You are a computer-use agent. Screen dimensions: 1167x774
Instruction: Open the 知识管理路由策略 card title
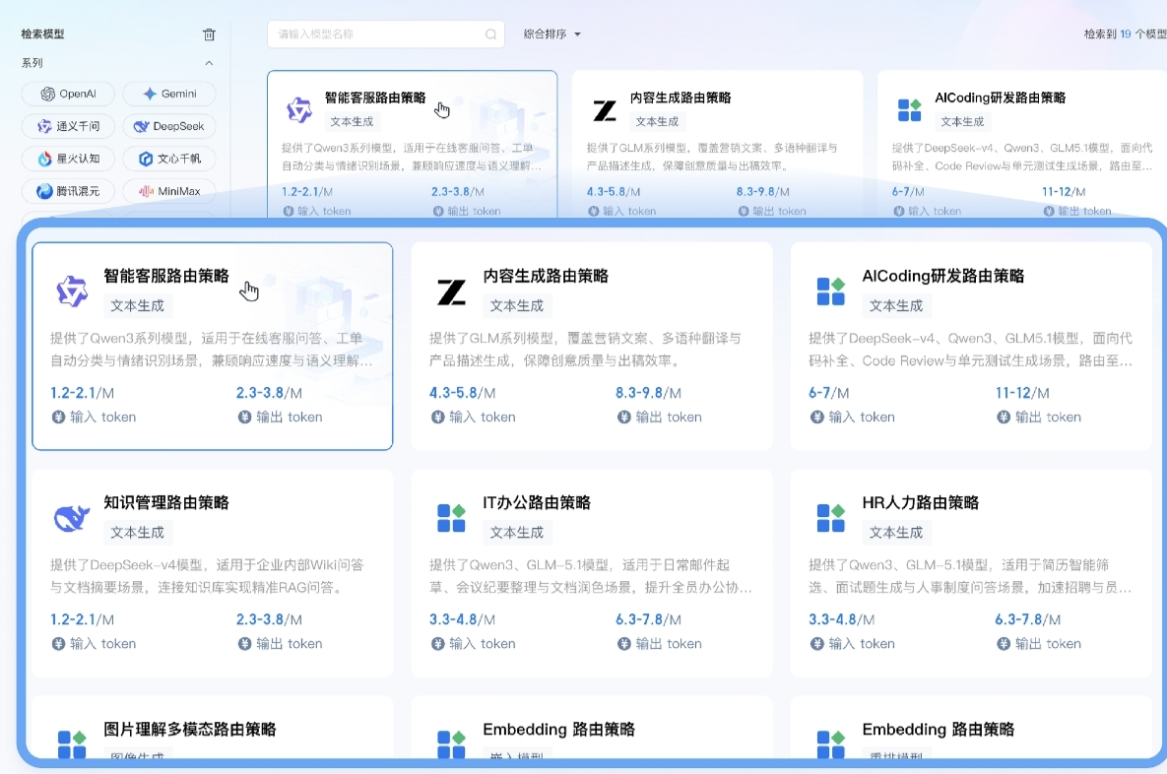[x=166, y=503]
